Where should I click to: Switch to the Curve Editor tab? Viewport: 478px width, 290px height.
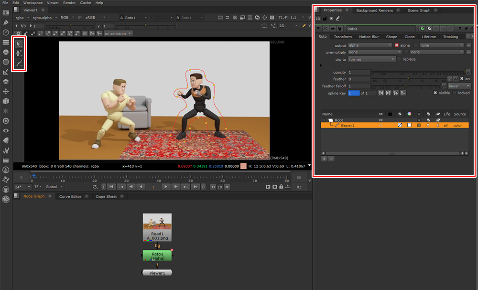[70, 196]
